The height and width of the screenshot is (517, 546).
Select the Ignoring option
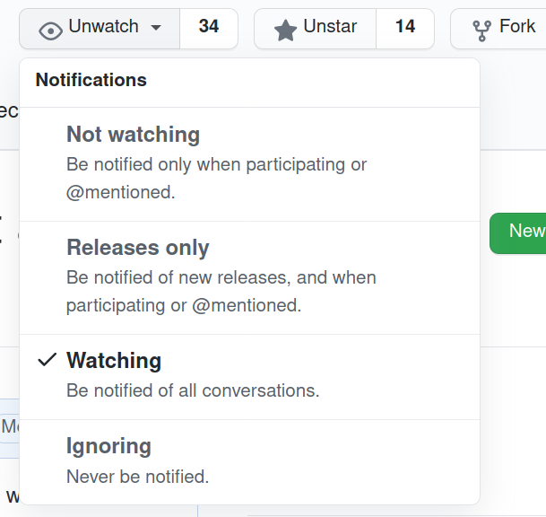[x=249, y=462]
